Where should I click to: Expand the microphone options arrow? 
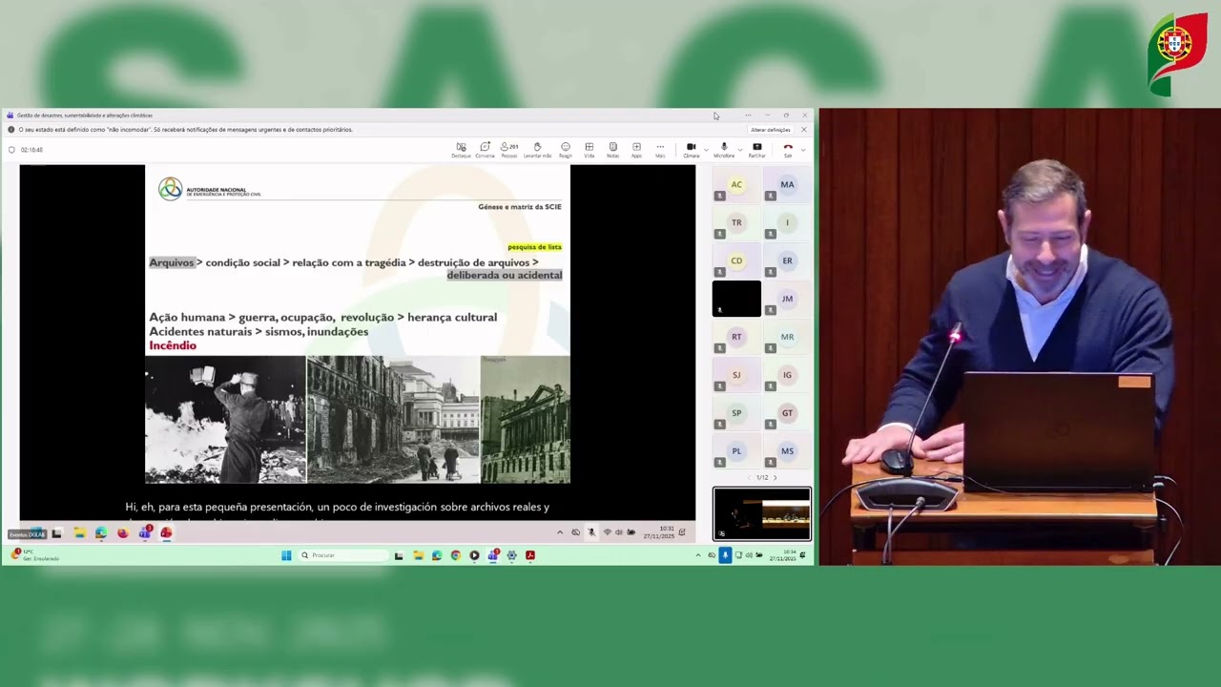[x=739, y=149]
